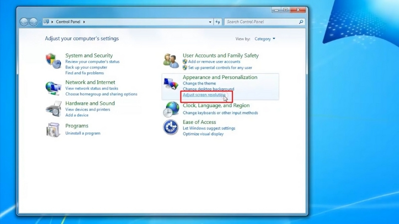Open recent pages dropdown next to Forward

click(x=40, y=22)
